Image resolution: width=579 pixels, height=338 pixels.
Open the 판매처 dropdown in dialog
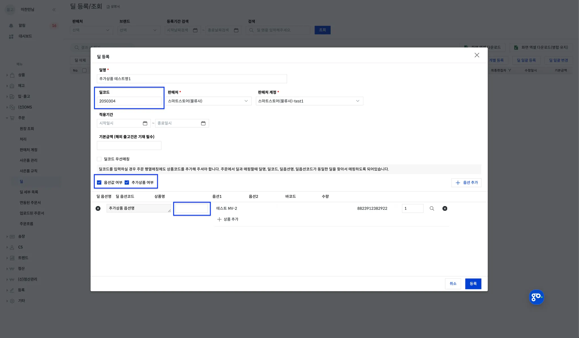208,101
